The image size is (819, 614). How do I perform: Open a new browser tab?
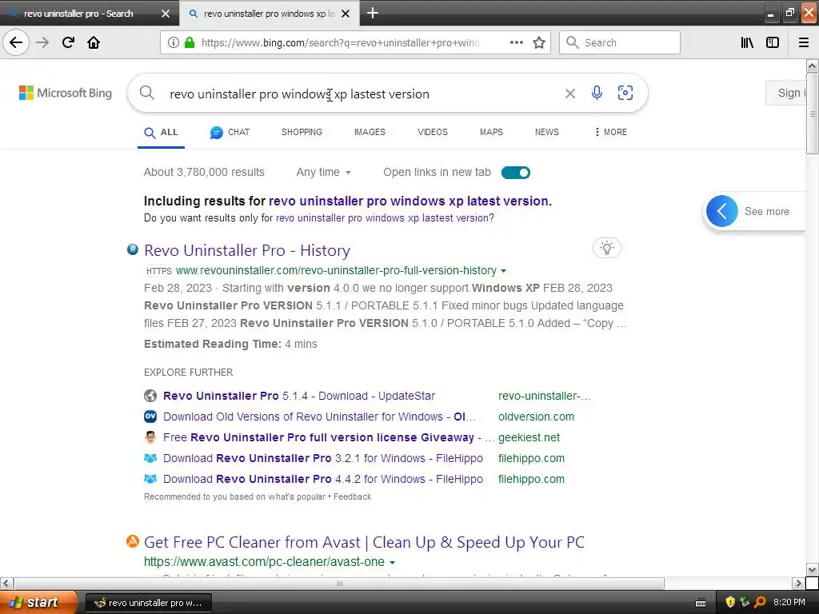[x=373, y=13]
